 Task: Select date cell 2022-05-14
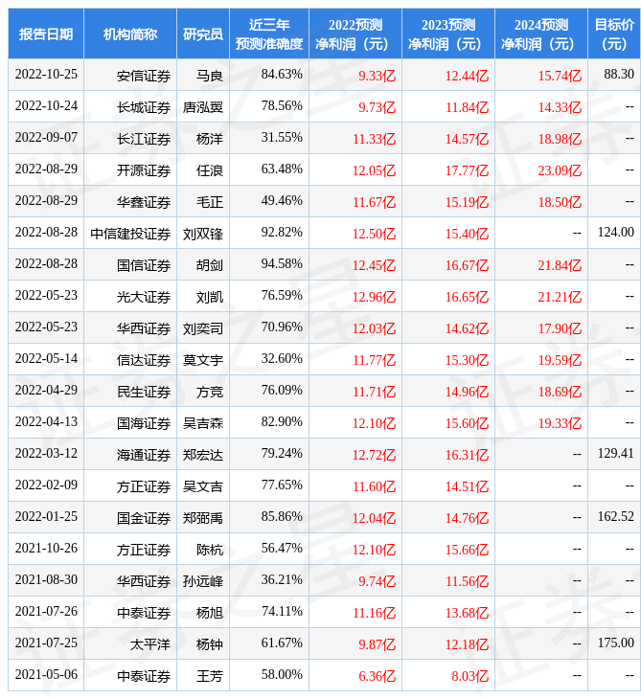(x=46, y=359)
